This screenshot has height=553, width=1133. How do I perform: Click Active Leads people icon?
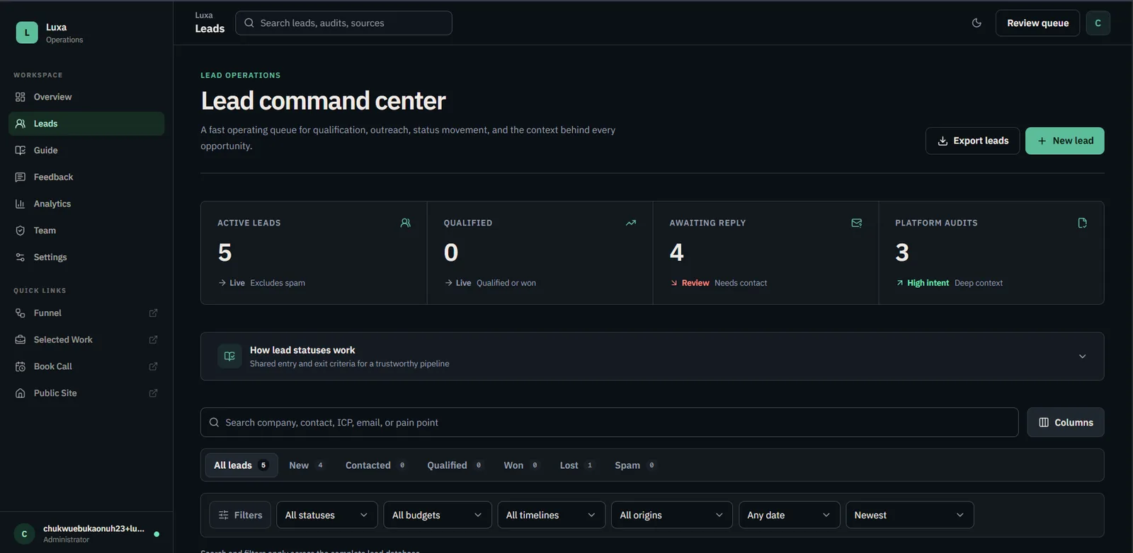[x=405, y=223]
